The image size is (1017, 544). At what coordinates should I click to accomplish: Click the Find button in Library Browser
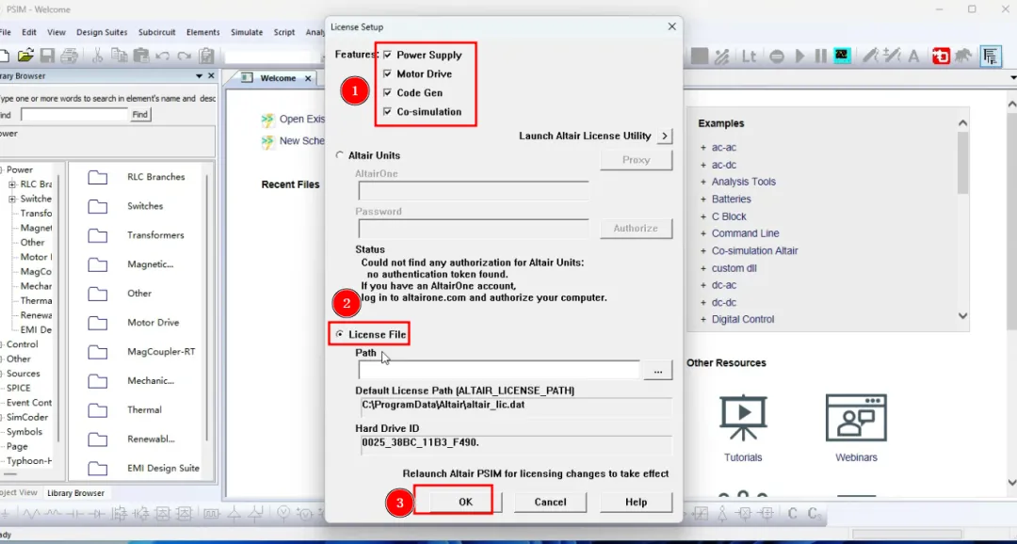point(140,115)
